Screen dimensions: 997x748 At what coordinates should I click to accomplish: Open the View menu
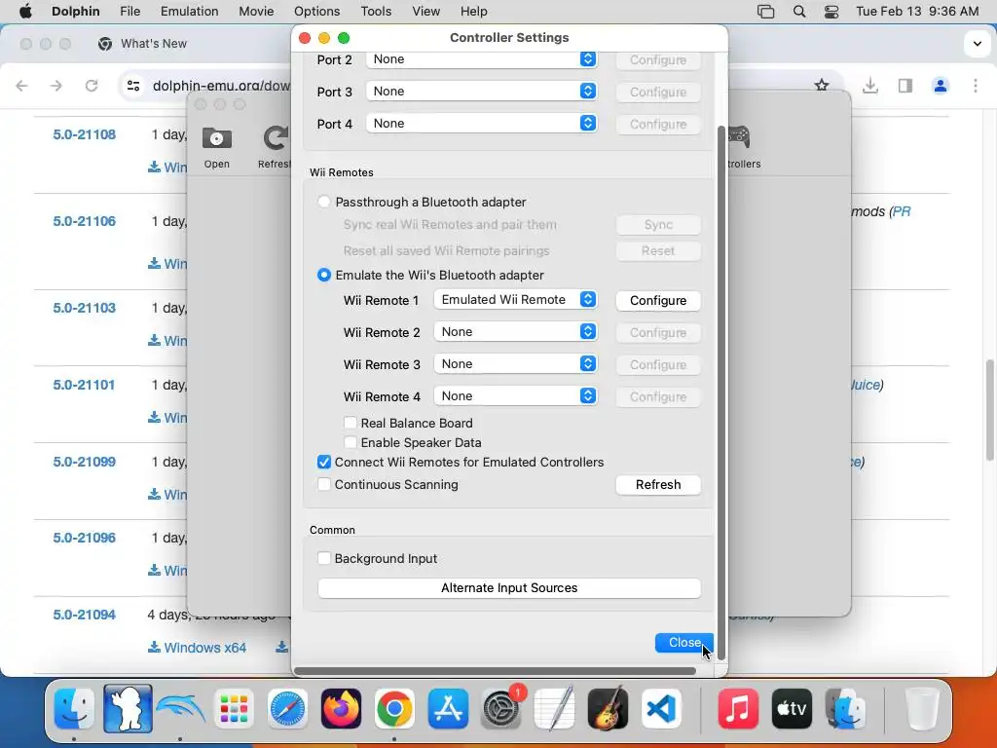click(x=426, y=12)
